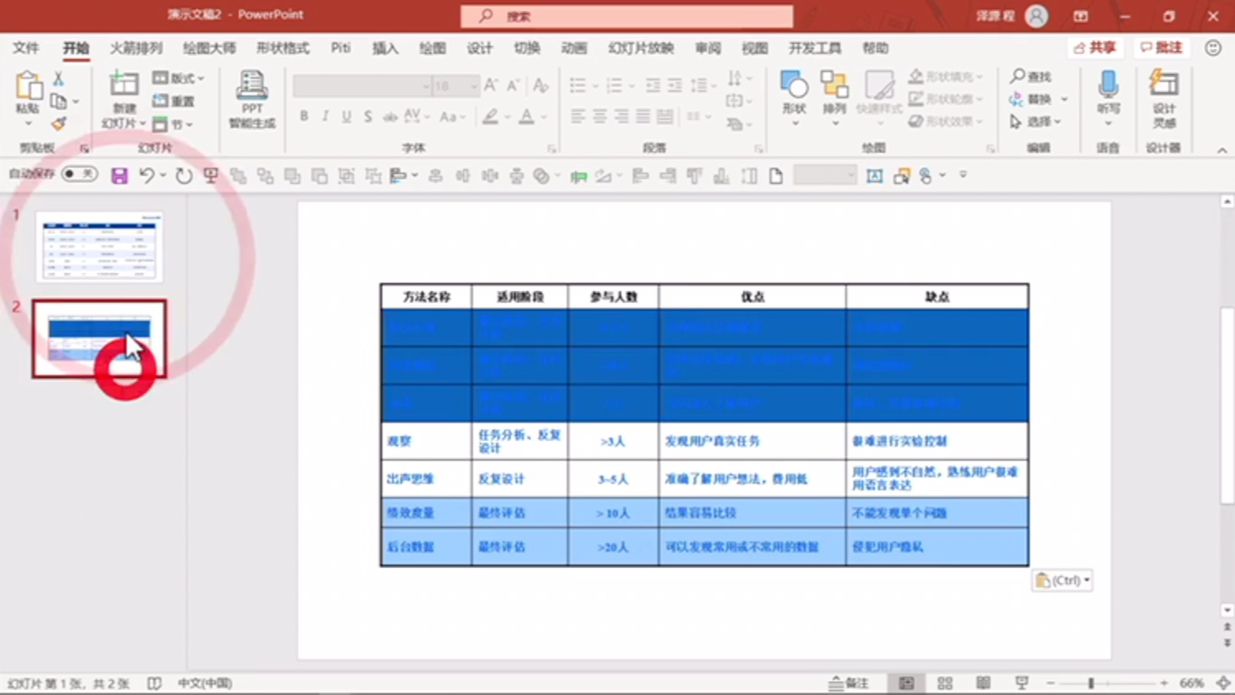The width and height of the screenshot is (1235, 695).
Task: Click the search (搜索) box
Action: [627, 16]
